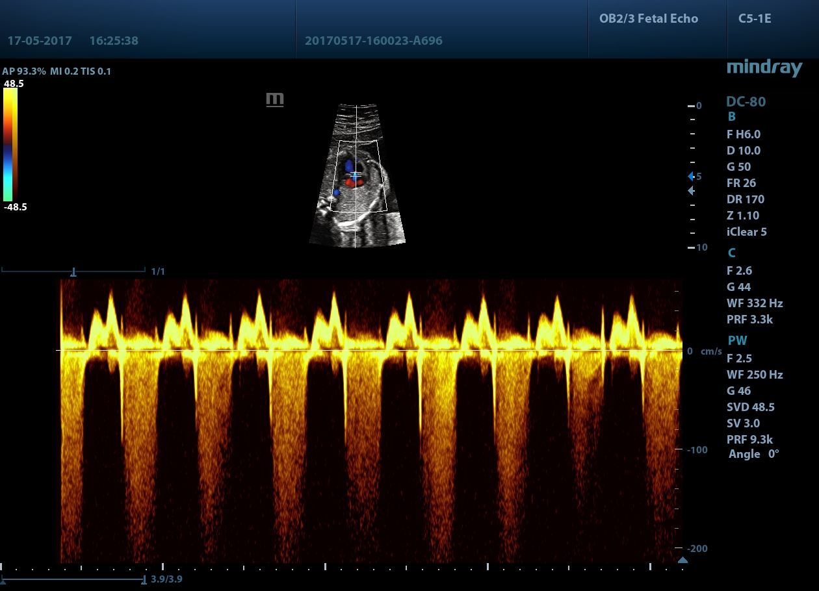
Task: Click the B mode heading in the parameter list
Action: pyautogui.click(x=731, y=117)
